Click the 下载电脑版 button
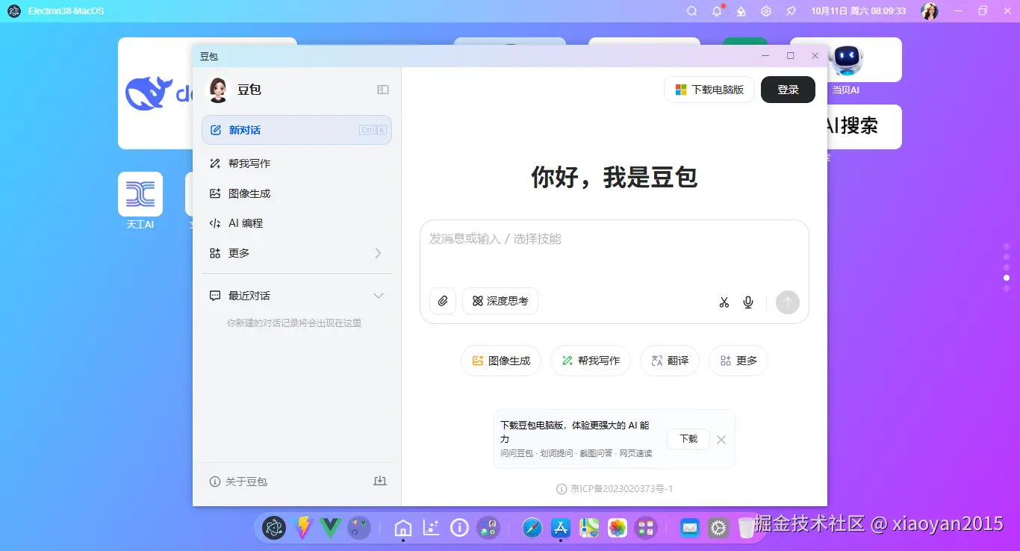This screenshot has height=551, width=1020. pos(709,89)
